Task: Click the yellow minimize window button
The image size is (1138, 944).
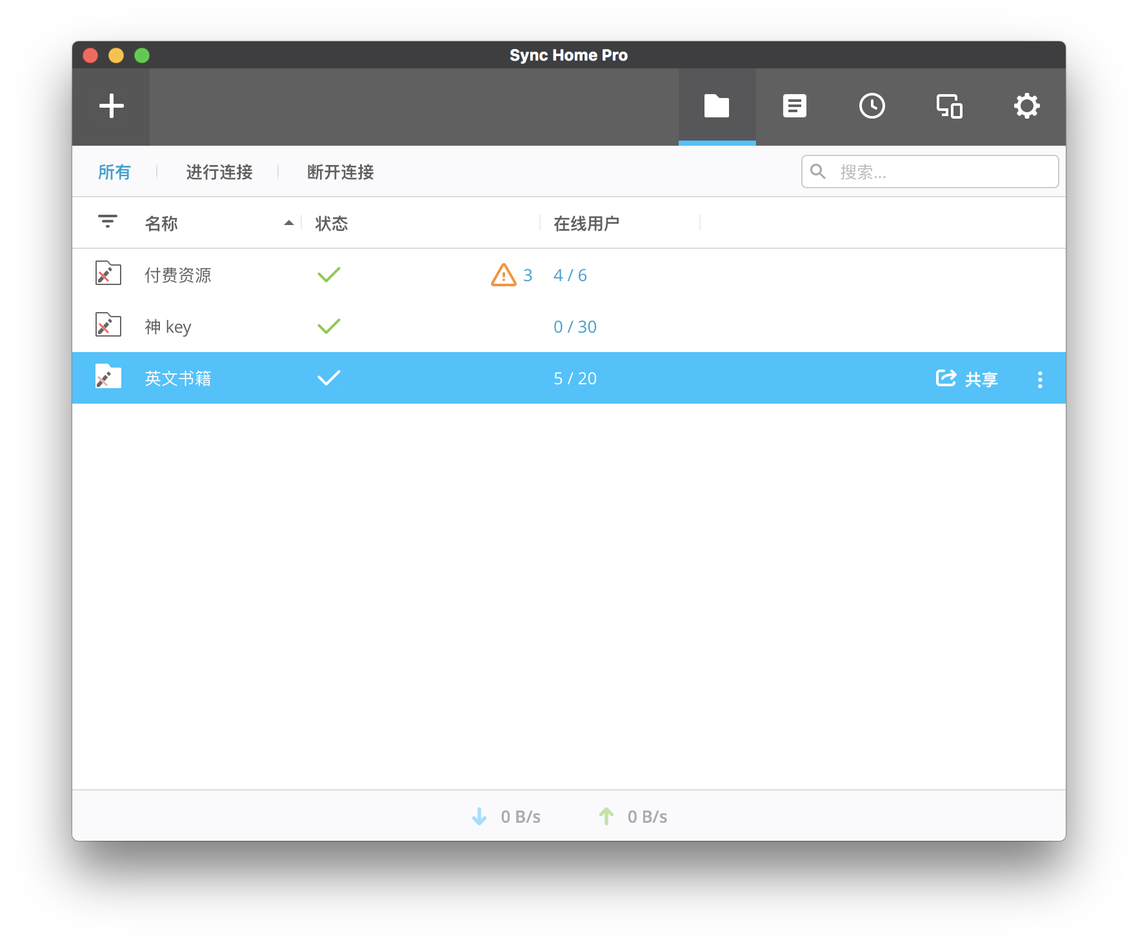Action: pyautogui.click(x=116, y=55)
